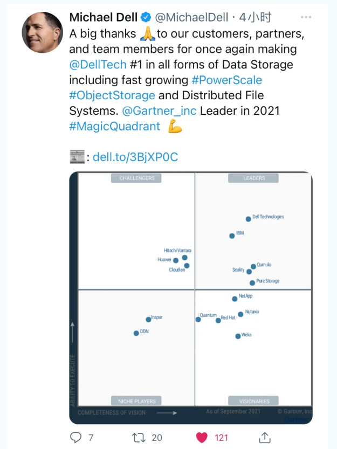Click the reply speech bubble icon
This screenshot has width=337, height=449.
[x=76, y=437]
